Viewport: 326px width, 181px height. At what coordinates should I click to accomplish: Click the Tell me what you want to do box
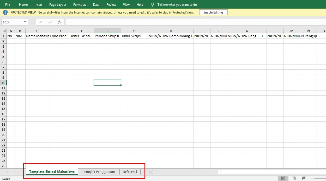coord(177,5)
